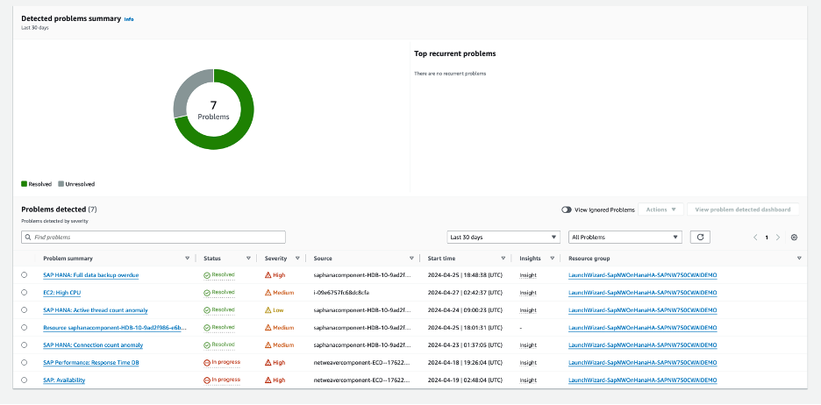Select radio for EC2: High CPU

point(24,293)
